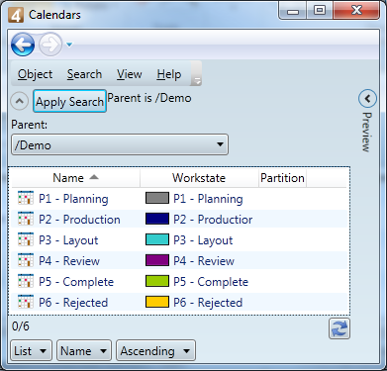Image resolution: width=387 pixels, height=371 pixels.
Task: Click the Forward navigation arrow
Action: click(x=50, y=45)
